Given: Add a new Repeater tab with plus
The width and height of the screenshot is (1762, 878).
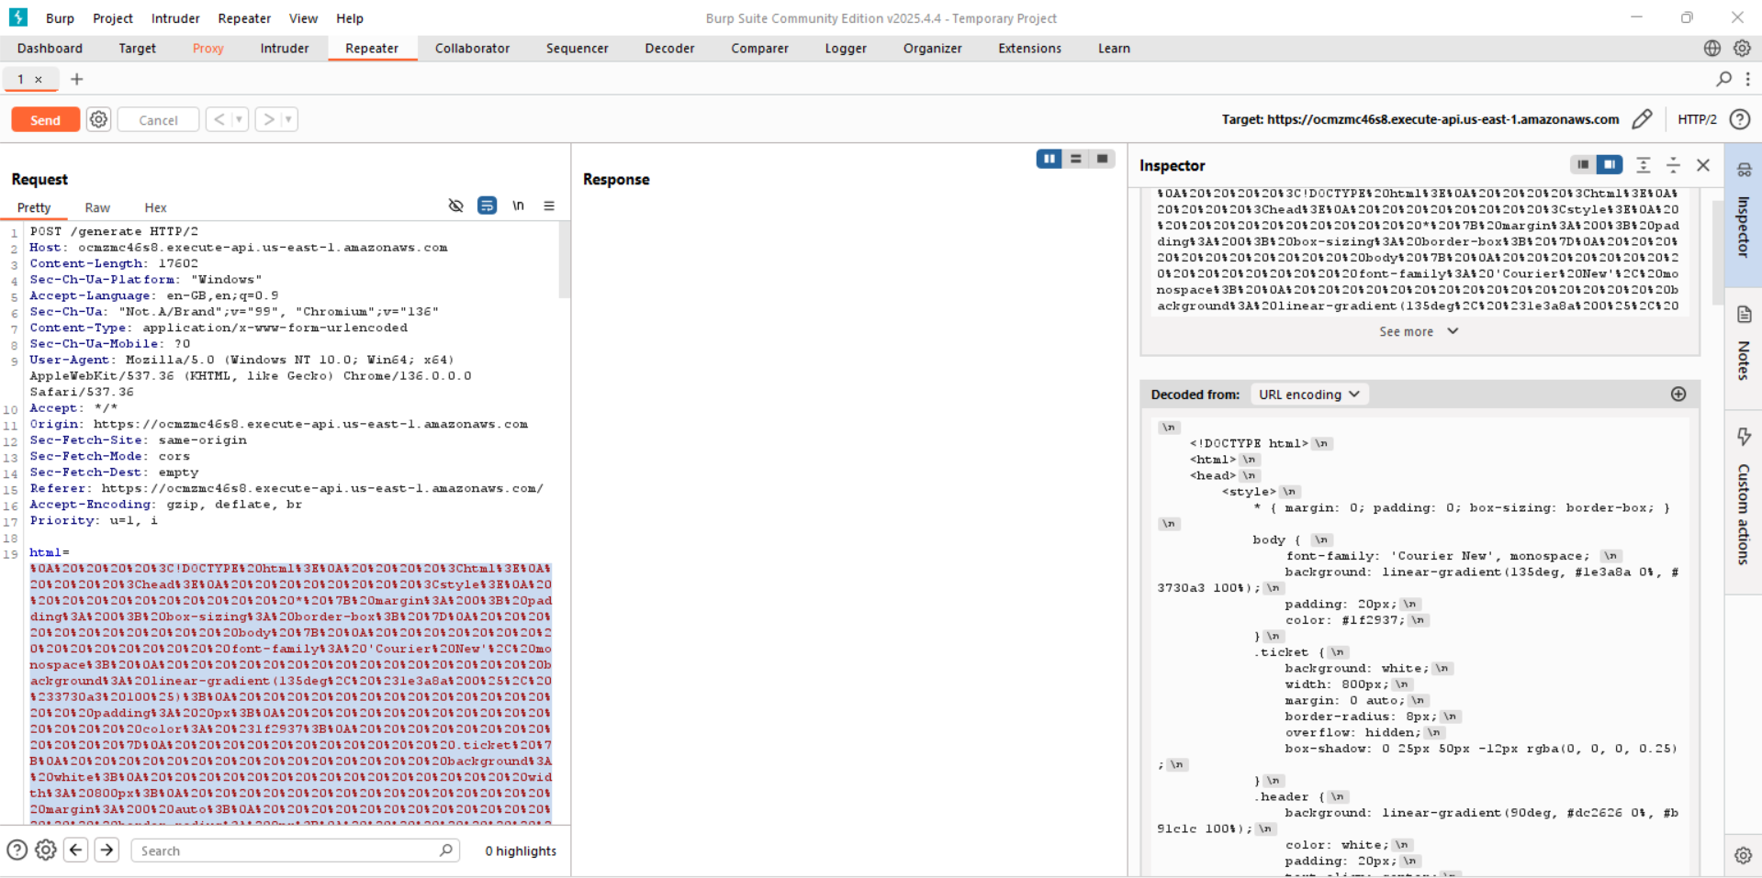Looking at the screenshot, I should (x=77, y=79).
